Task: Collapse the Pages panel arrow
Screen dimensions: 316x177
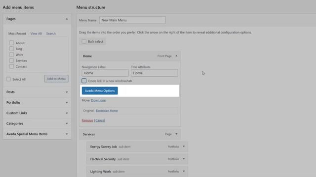Action: (x=67, y=19)
